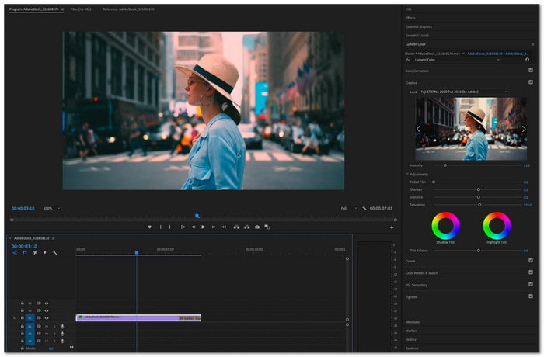Add a marker from the timeline header
The image size is (544, 357).
pyautogui.click(x=45, y=253)
